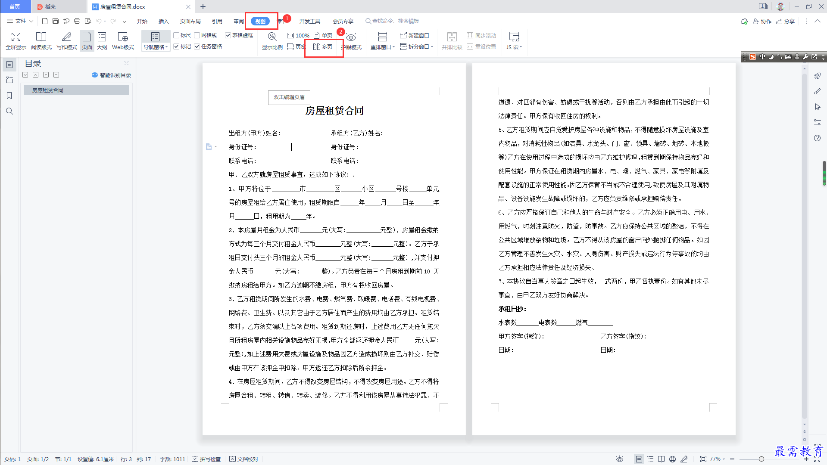
Task: Switch to Web layout view
Action: (123, 41)
